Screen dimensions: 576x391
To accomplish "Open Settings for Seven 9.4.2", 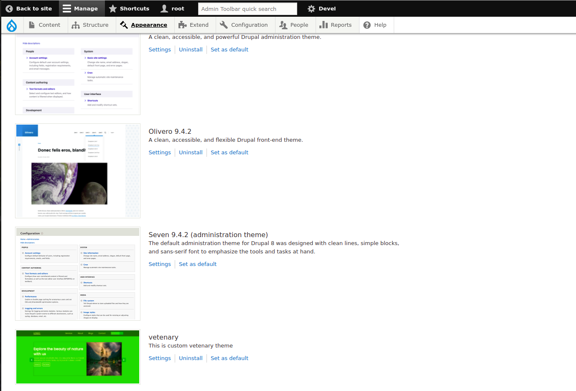I will click(x=160, y=264).
